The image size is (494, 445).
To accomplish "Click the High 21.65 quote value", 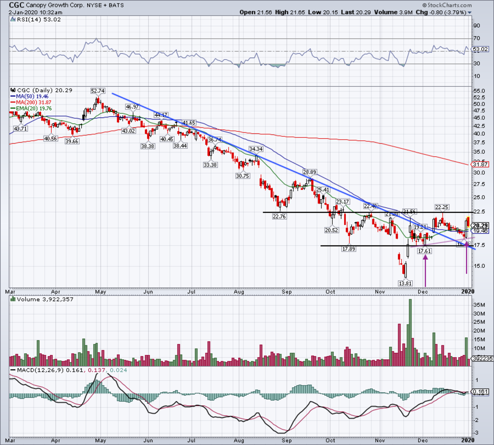I will (x=290, y=12).
